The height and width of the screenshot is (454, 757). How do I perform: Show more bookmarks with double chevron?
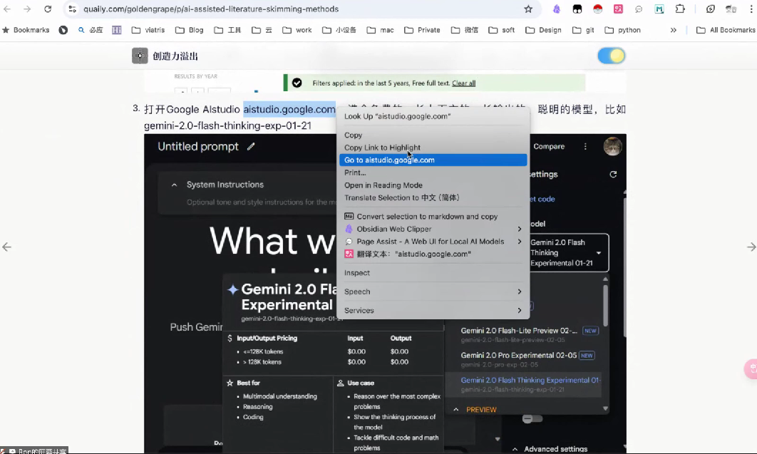673,30
